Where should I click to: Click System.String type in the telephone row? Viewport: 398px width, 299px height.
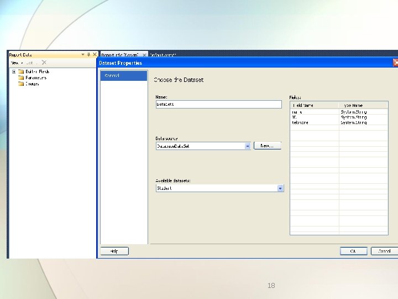tap(354, 122)
